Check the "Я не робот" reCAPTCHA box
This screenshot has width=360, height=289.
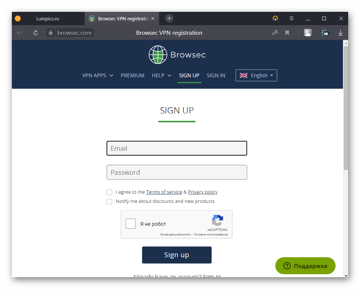(130, 224)
